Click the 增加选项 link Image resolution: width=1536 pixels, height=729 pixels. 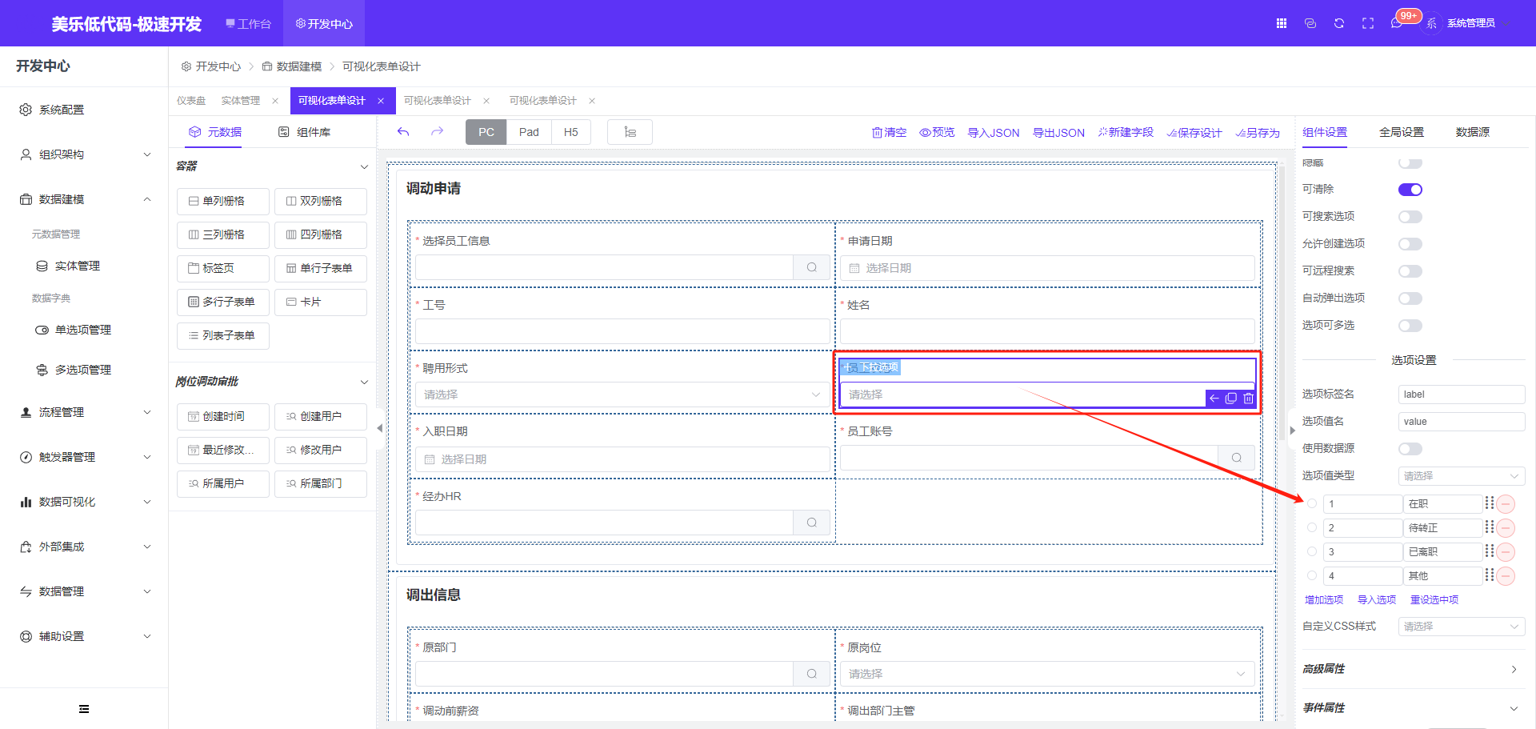[1324, 600]
